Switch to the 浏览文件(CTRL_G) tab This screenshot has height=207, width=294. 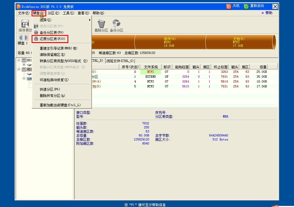coord(120,61)
